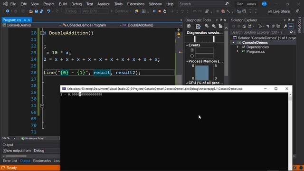
Task: Open the Properties side tab
Action: (300, 25)
